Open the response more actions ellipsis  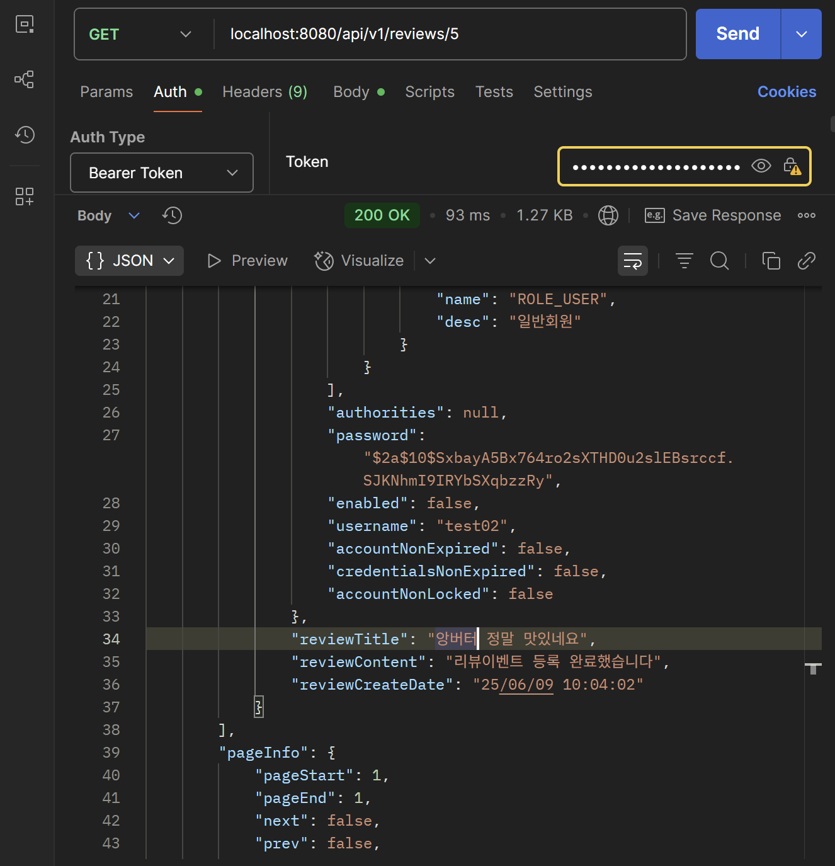coord(807,215)
